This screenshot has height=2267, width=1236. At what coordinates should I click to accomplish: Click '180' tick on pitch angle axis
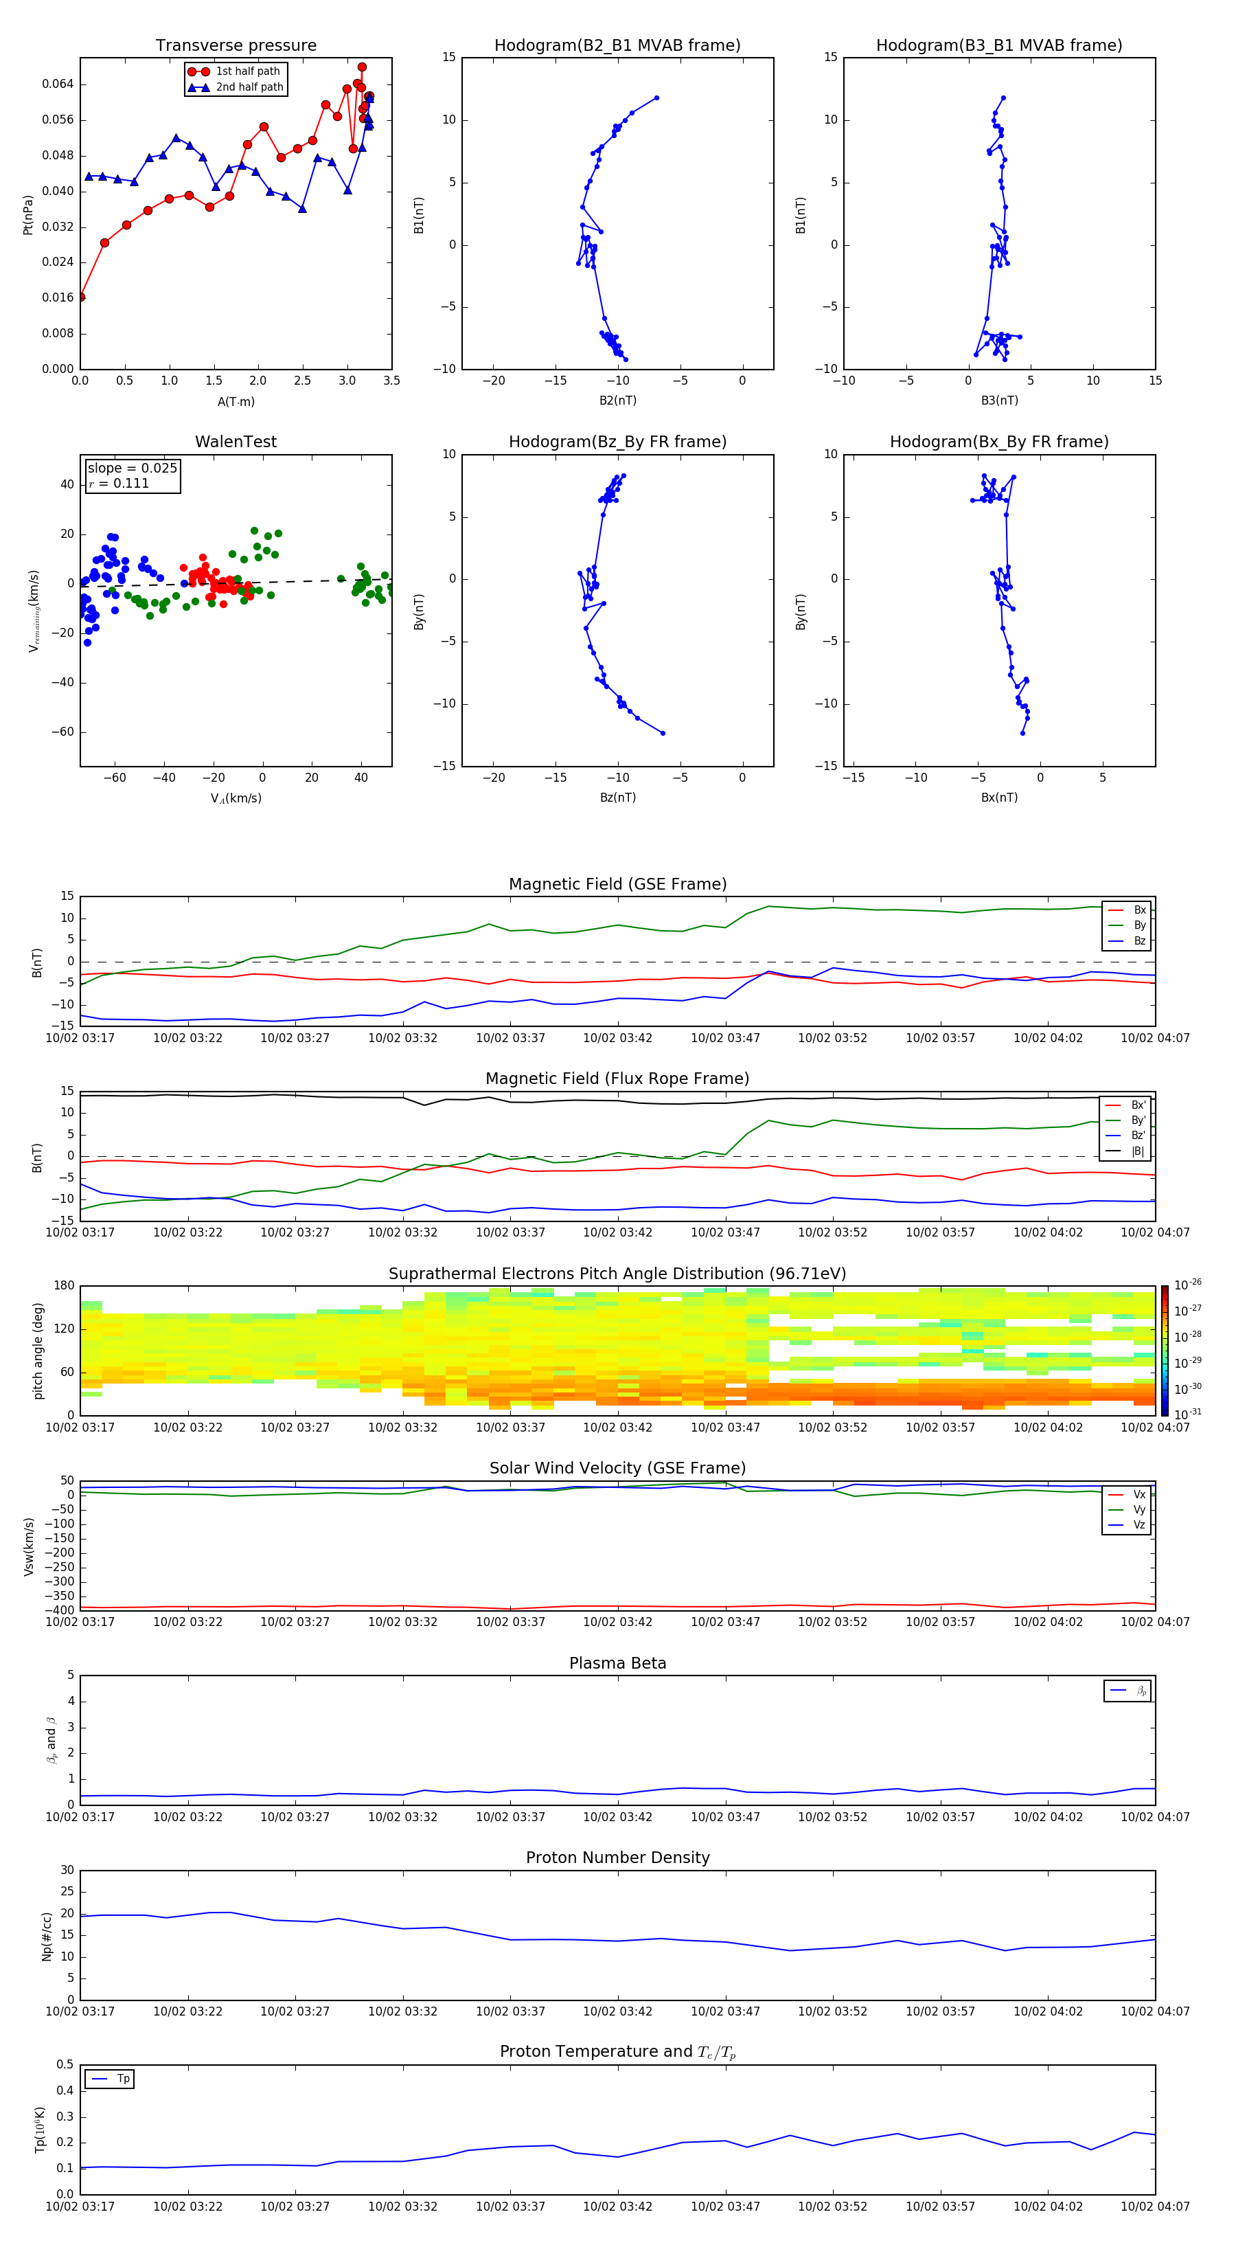[65, 1286]
